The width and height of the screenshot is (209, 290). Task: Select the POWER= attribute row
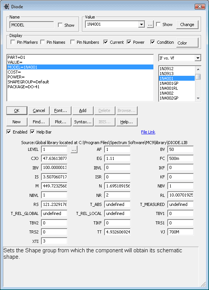[x=80, y=77]
